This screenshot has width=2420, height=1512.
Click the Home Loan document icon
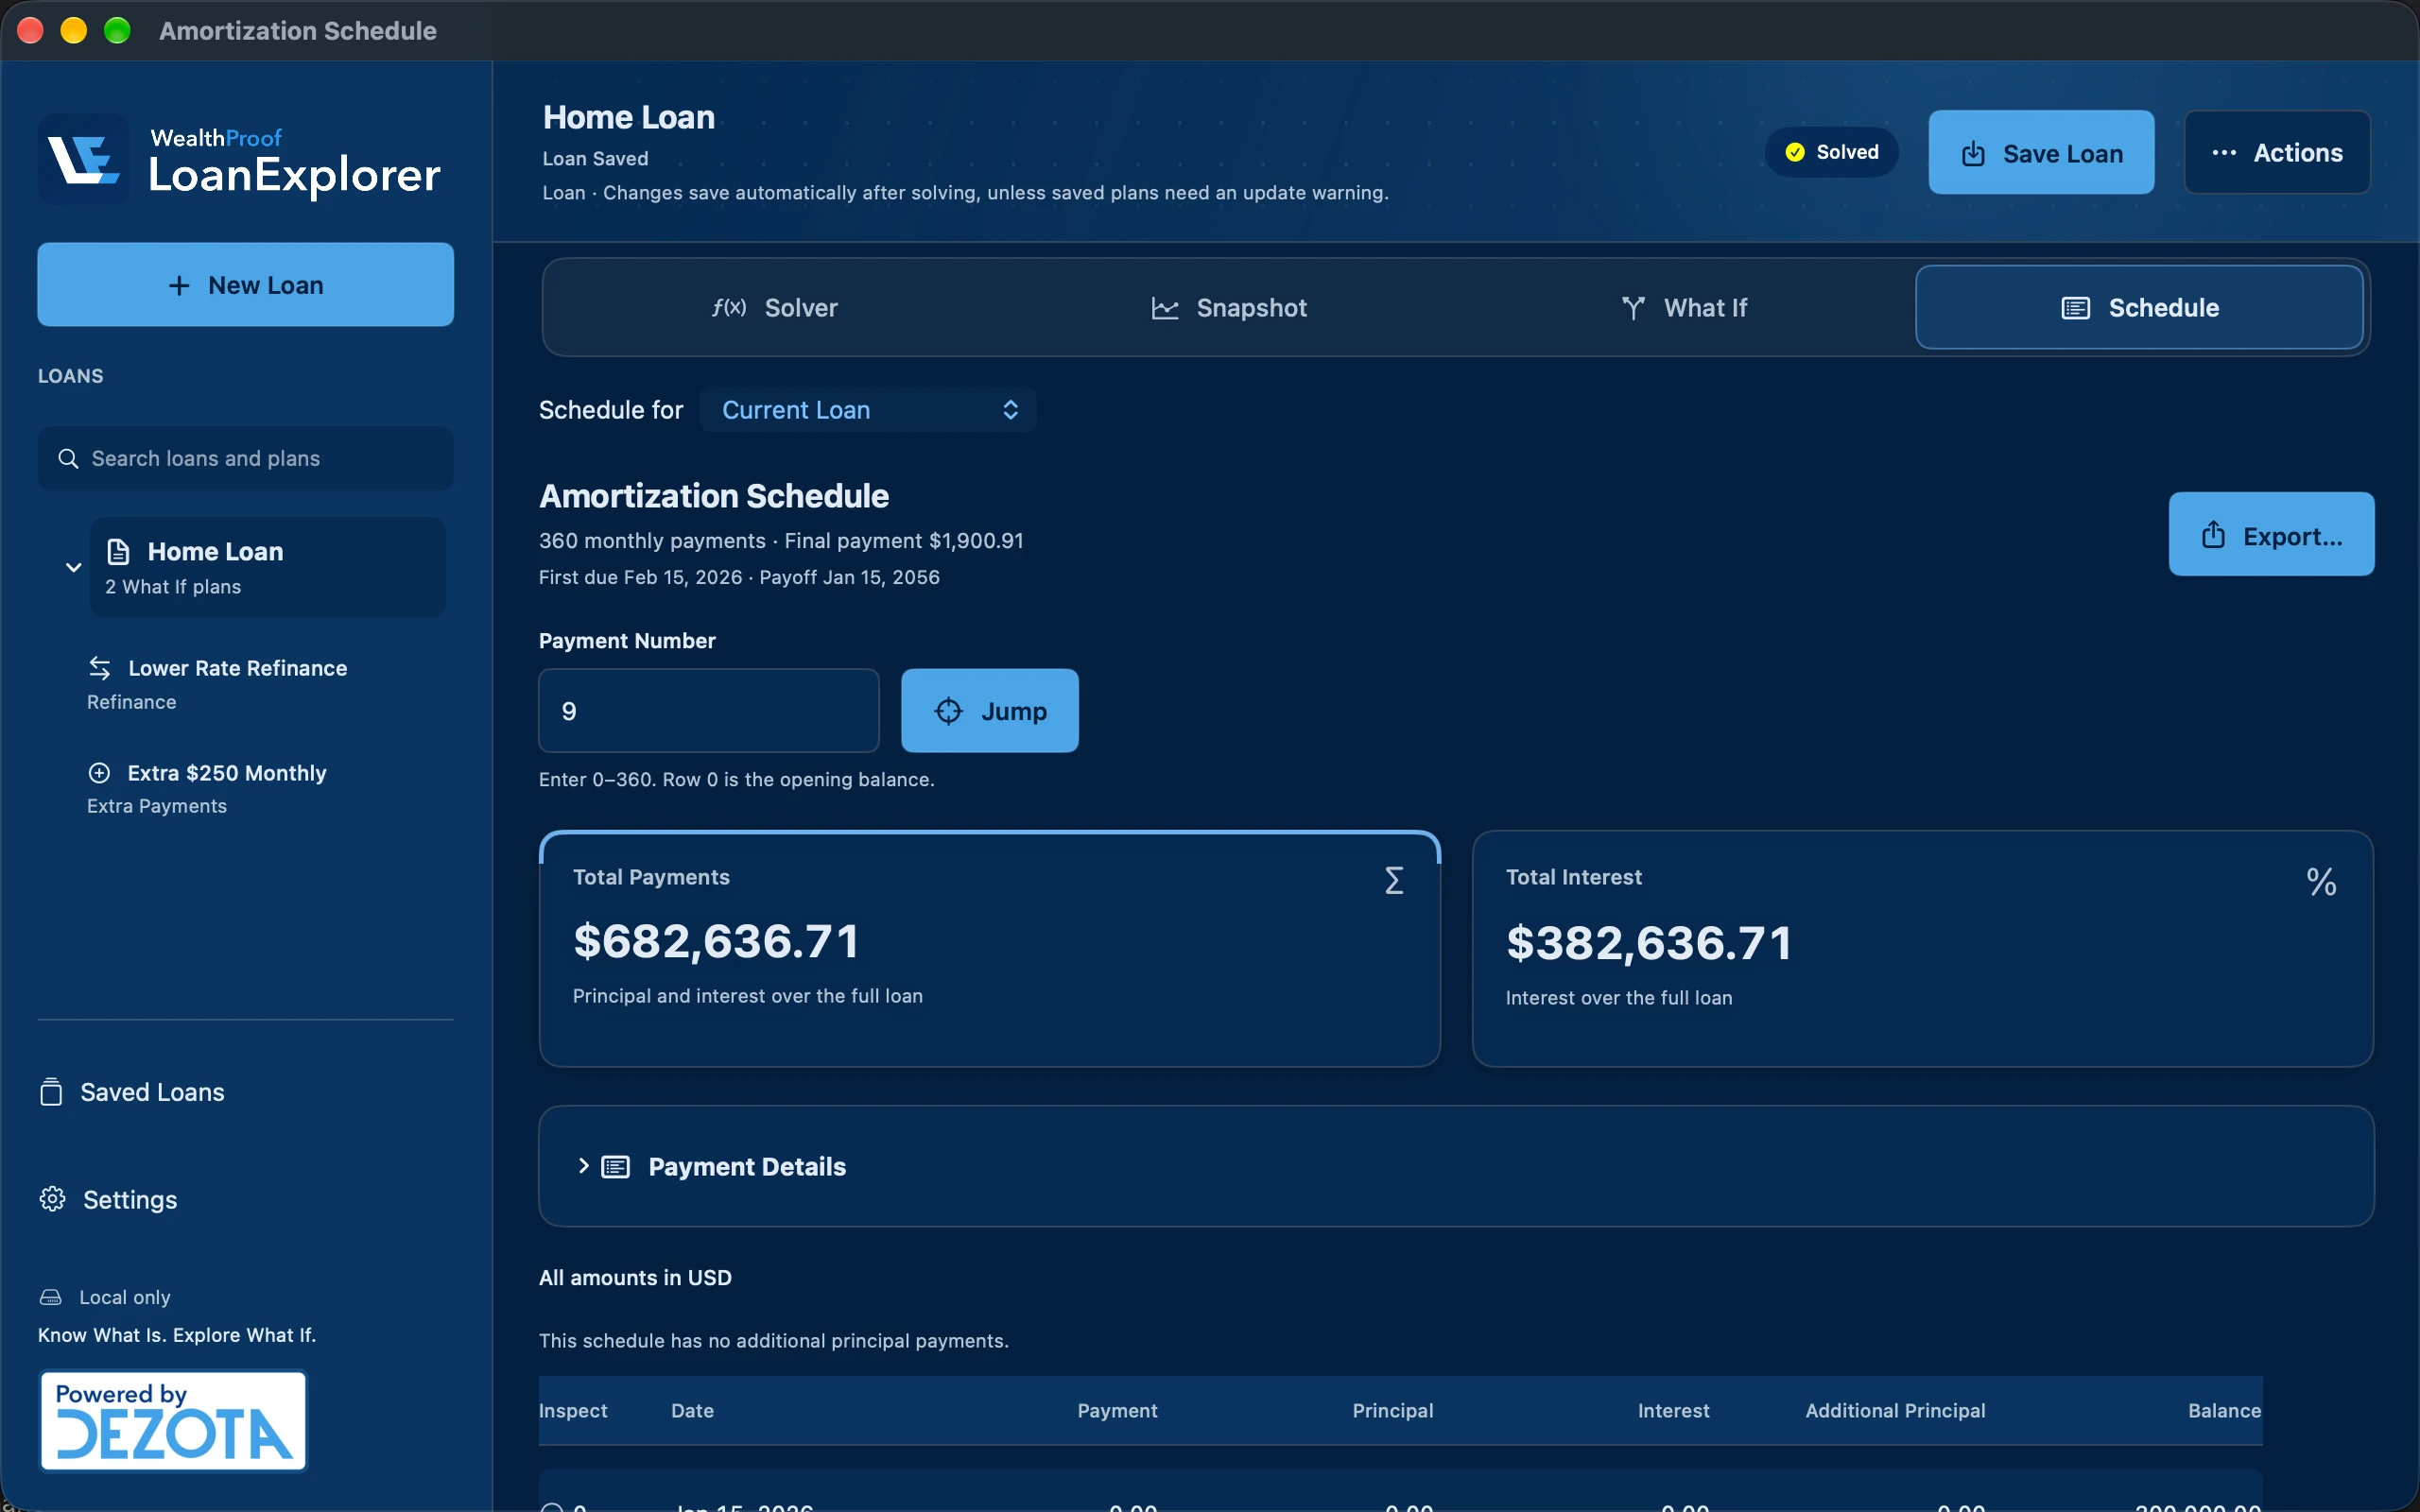(118, 551)
